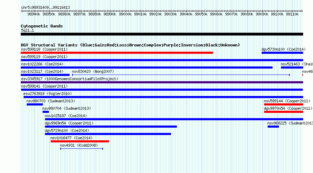
Task: Click the blue dgv9969n54 gain bar
Action: 111,127
